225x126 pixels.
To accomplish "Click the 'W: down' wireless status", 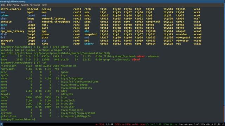I will [140, 125].
